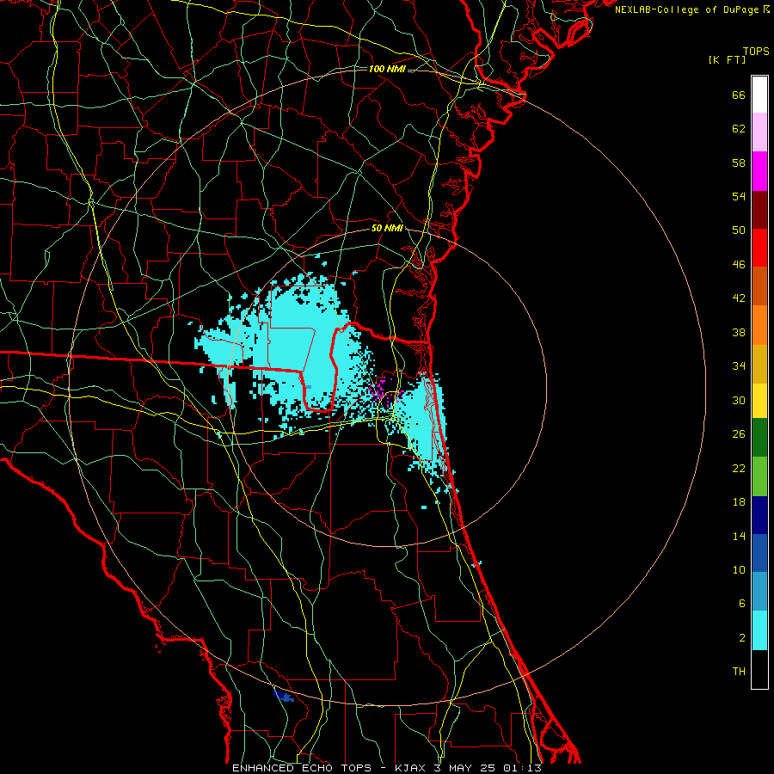The width and height of the screenshot is (774, 774).
Task: Click the magenta legend swatch
Action: (759, 171)
